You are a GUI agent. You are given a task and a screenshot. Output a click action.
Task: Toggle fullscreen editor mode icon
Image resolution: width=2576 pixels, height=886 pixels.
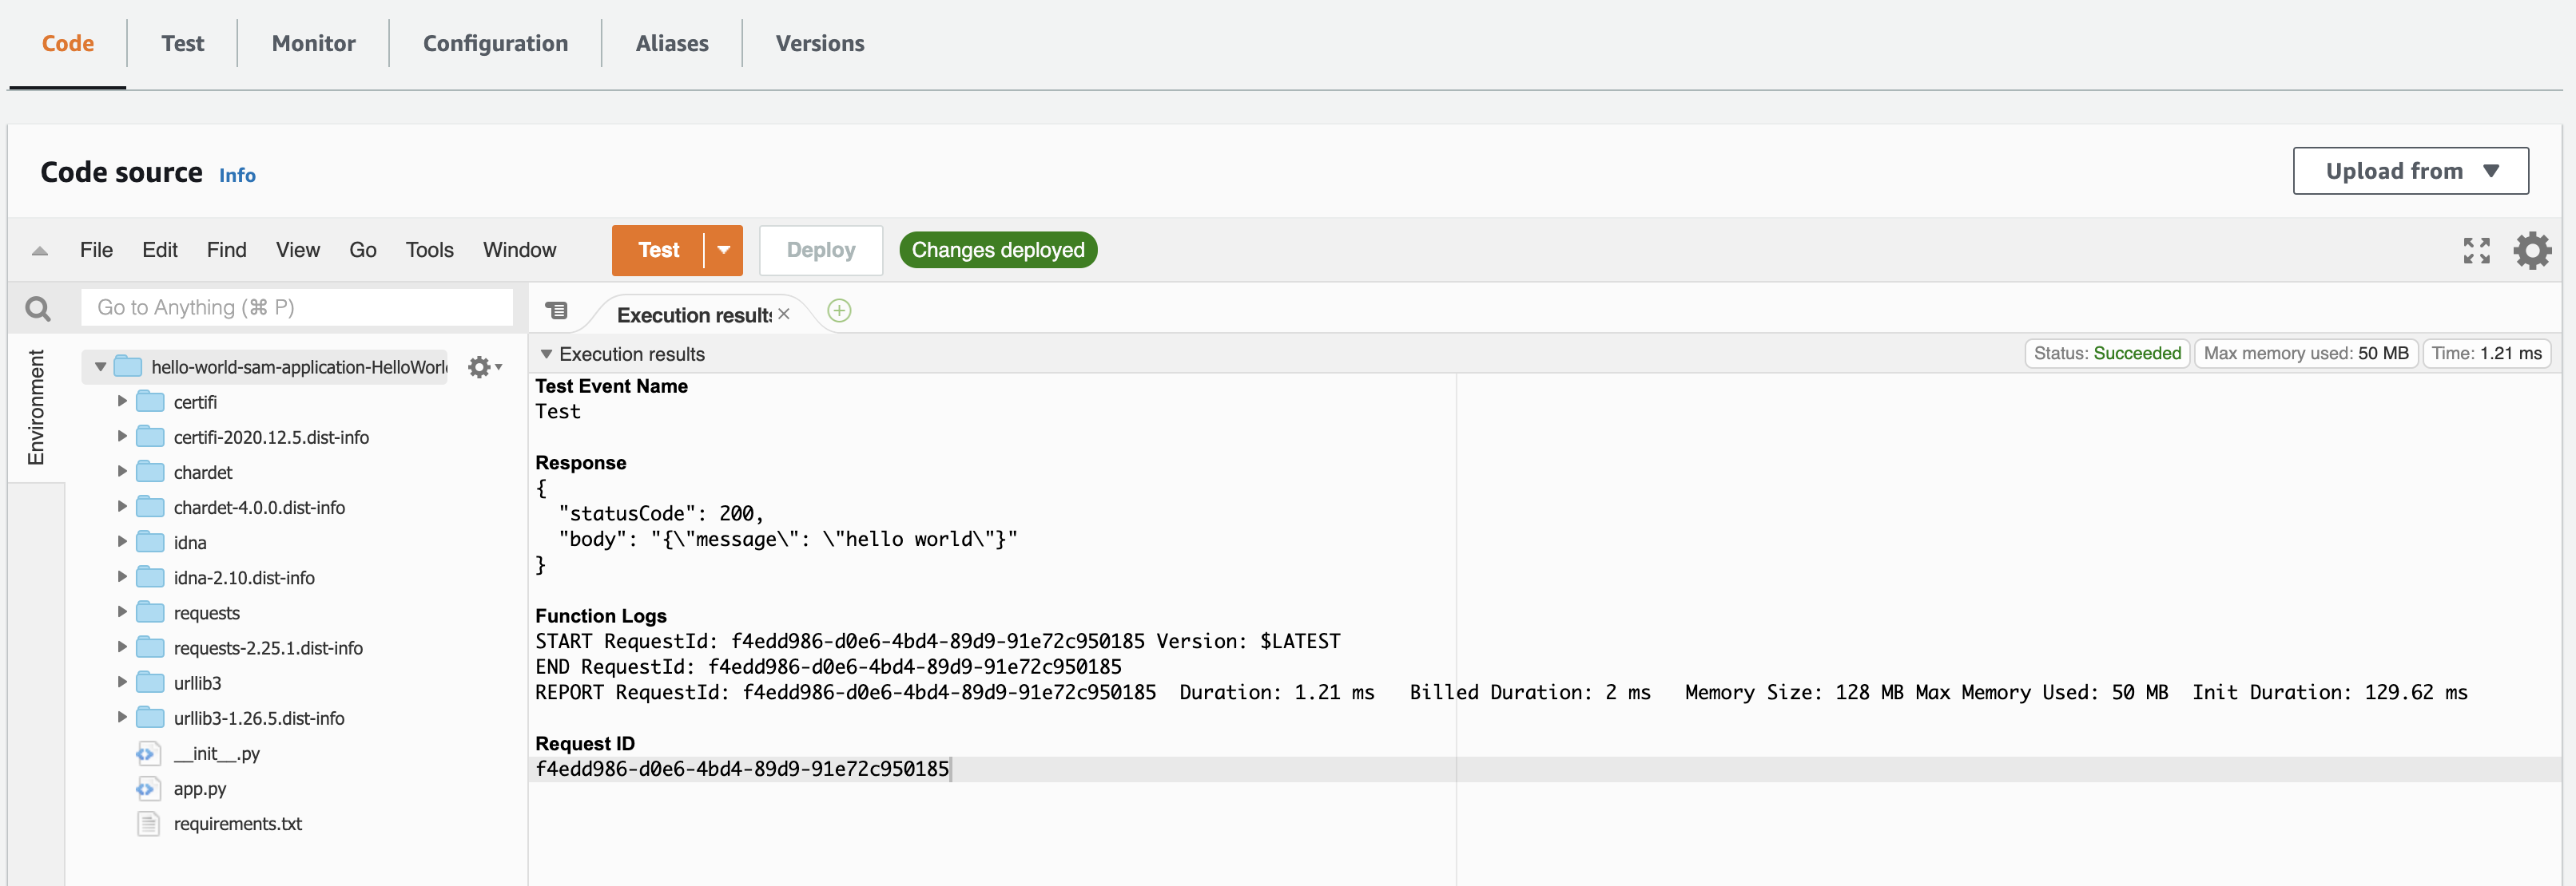click(2476, 251)
